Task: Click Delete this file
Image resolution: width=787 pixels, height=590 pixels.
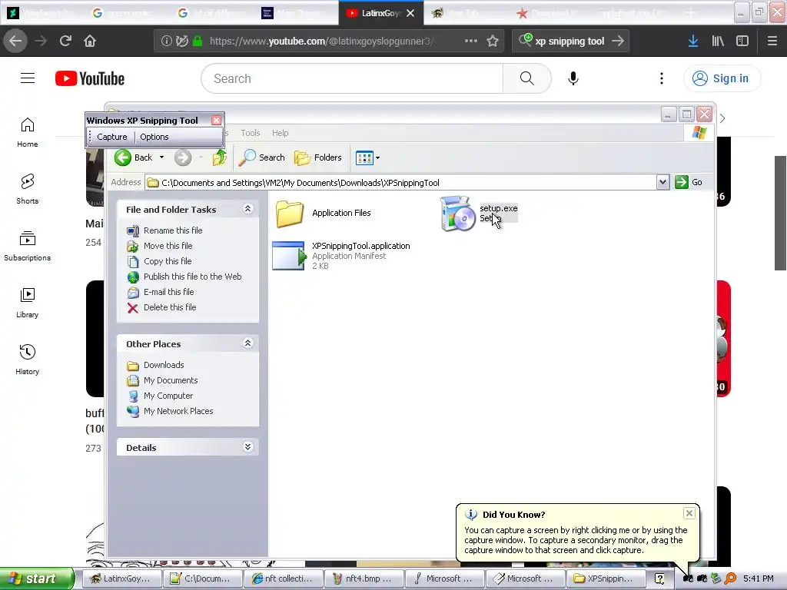Action: coord(170,307)
